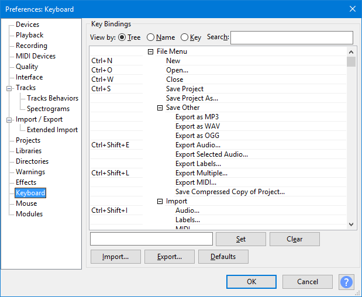Select the Tree view radio button
This screenshot has width=362, height=297.
pos(122,37)
